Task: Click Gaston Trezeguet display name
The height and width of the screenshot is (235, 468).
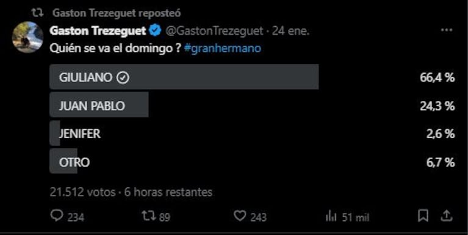Action: tap(98, 30)
